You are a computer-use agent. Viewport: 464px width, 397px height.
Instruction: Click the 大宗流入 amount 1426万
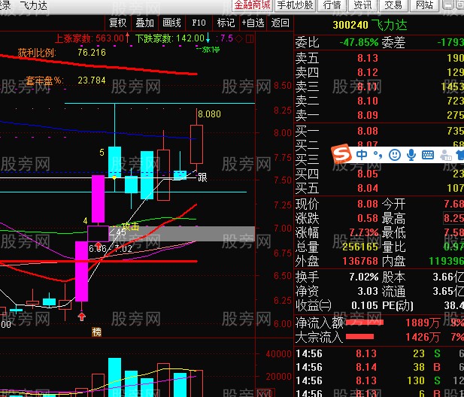click(423, 337)
